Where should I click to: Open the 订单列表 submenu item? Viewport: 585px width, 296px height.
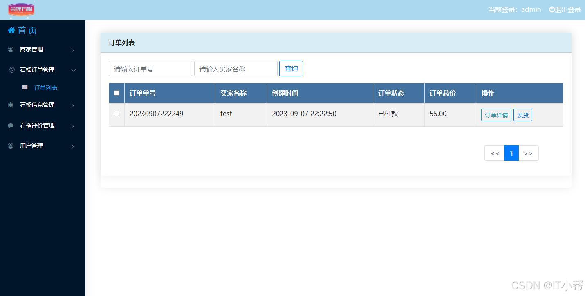point(45,87)
